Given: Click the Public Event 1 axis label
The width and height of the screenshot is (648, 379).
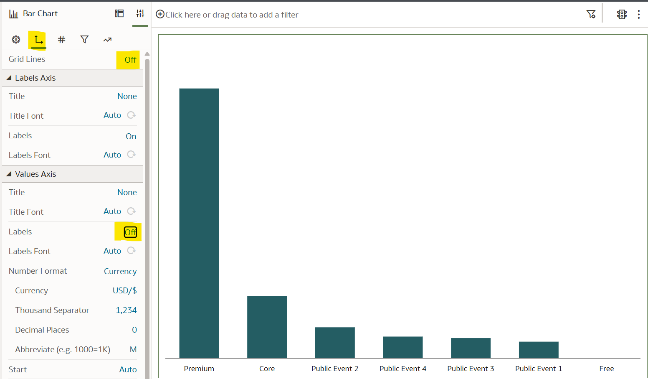Looking at the screenshot, I should 539,369.
